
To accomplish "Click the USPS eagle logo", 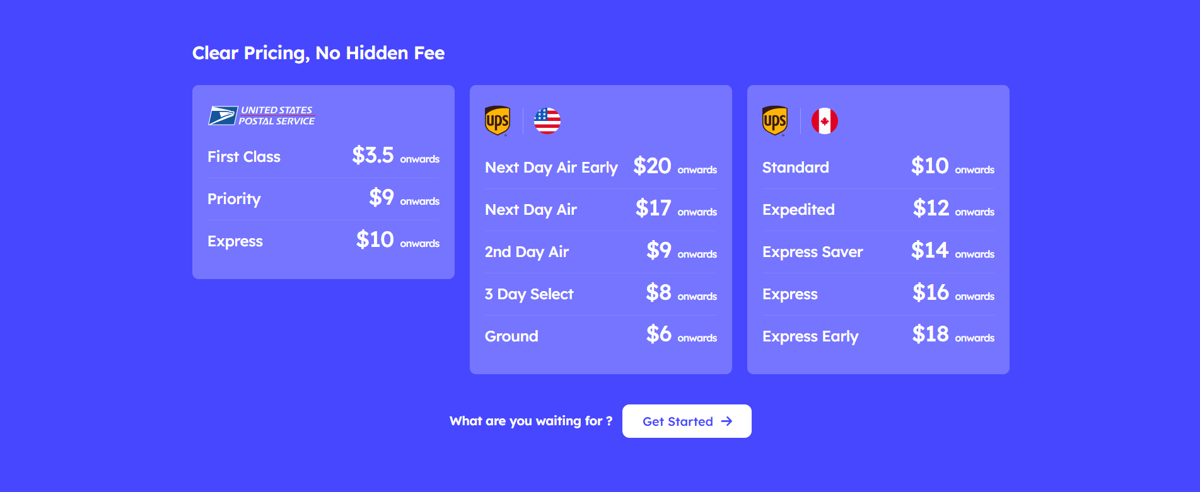I will [x=223, y=115].
